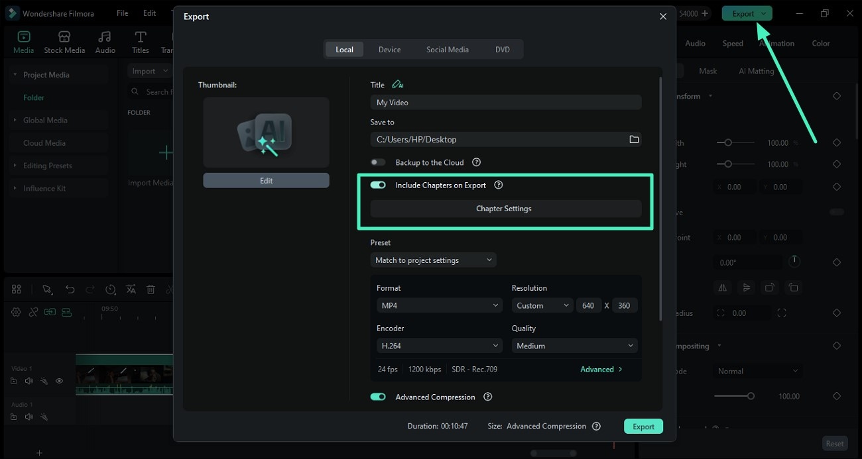Click the resolution width field 640
The width and height of the screenshot is (862, 459).
click(588, 305)
